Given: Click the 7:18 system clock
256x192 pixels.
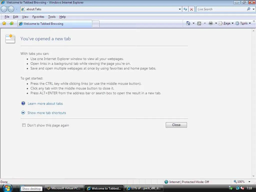Looking at the screenshot, I should tap(249, 188).
